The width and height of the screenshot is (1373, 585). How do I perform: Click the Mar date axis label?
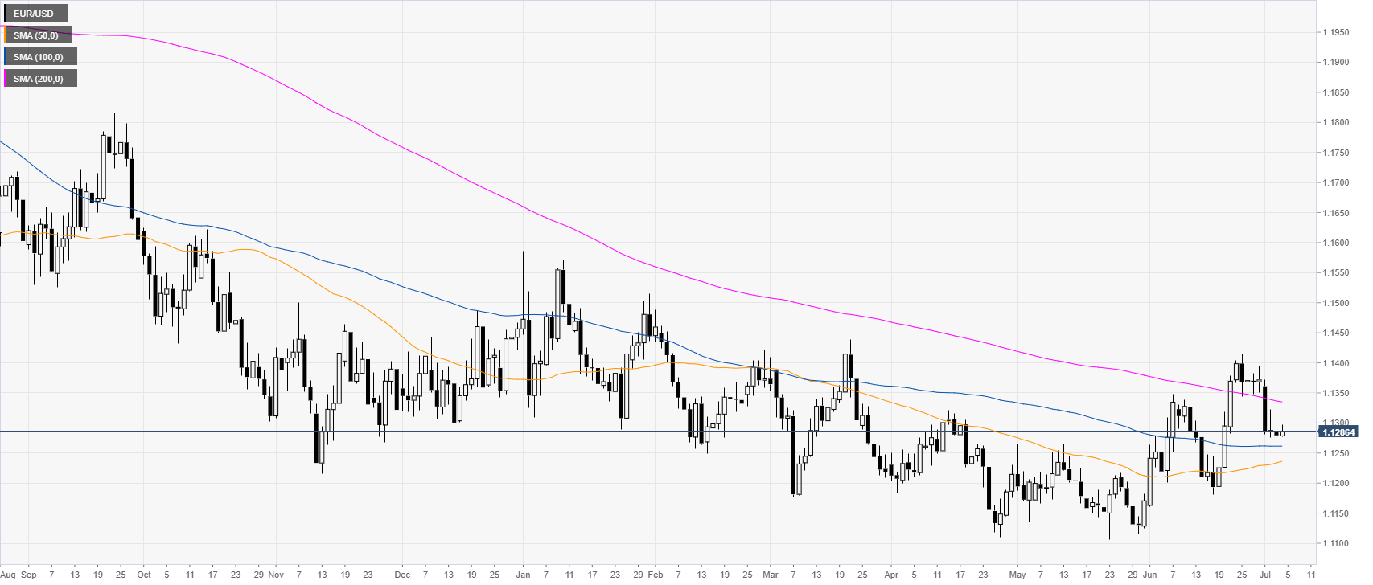[771, 575]
